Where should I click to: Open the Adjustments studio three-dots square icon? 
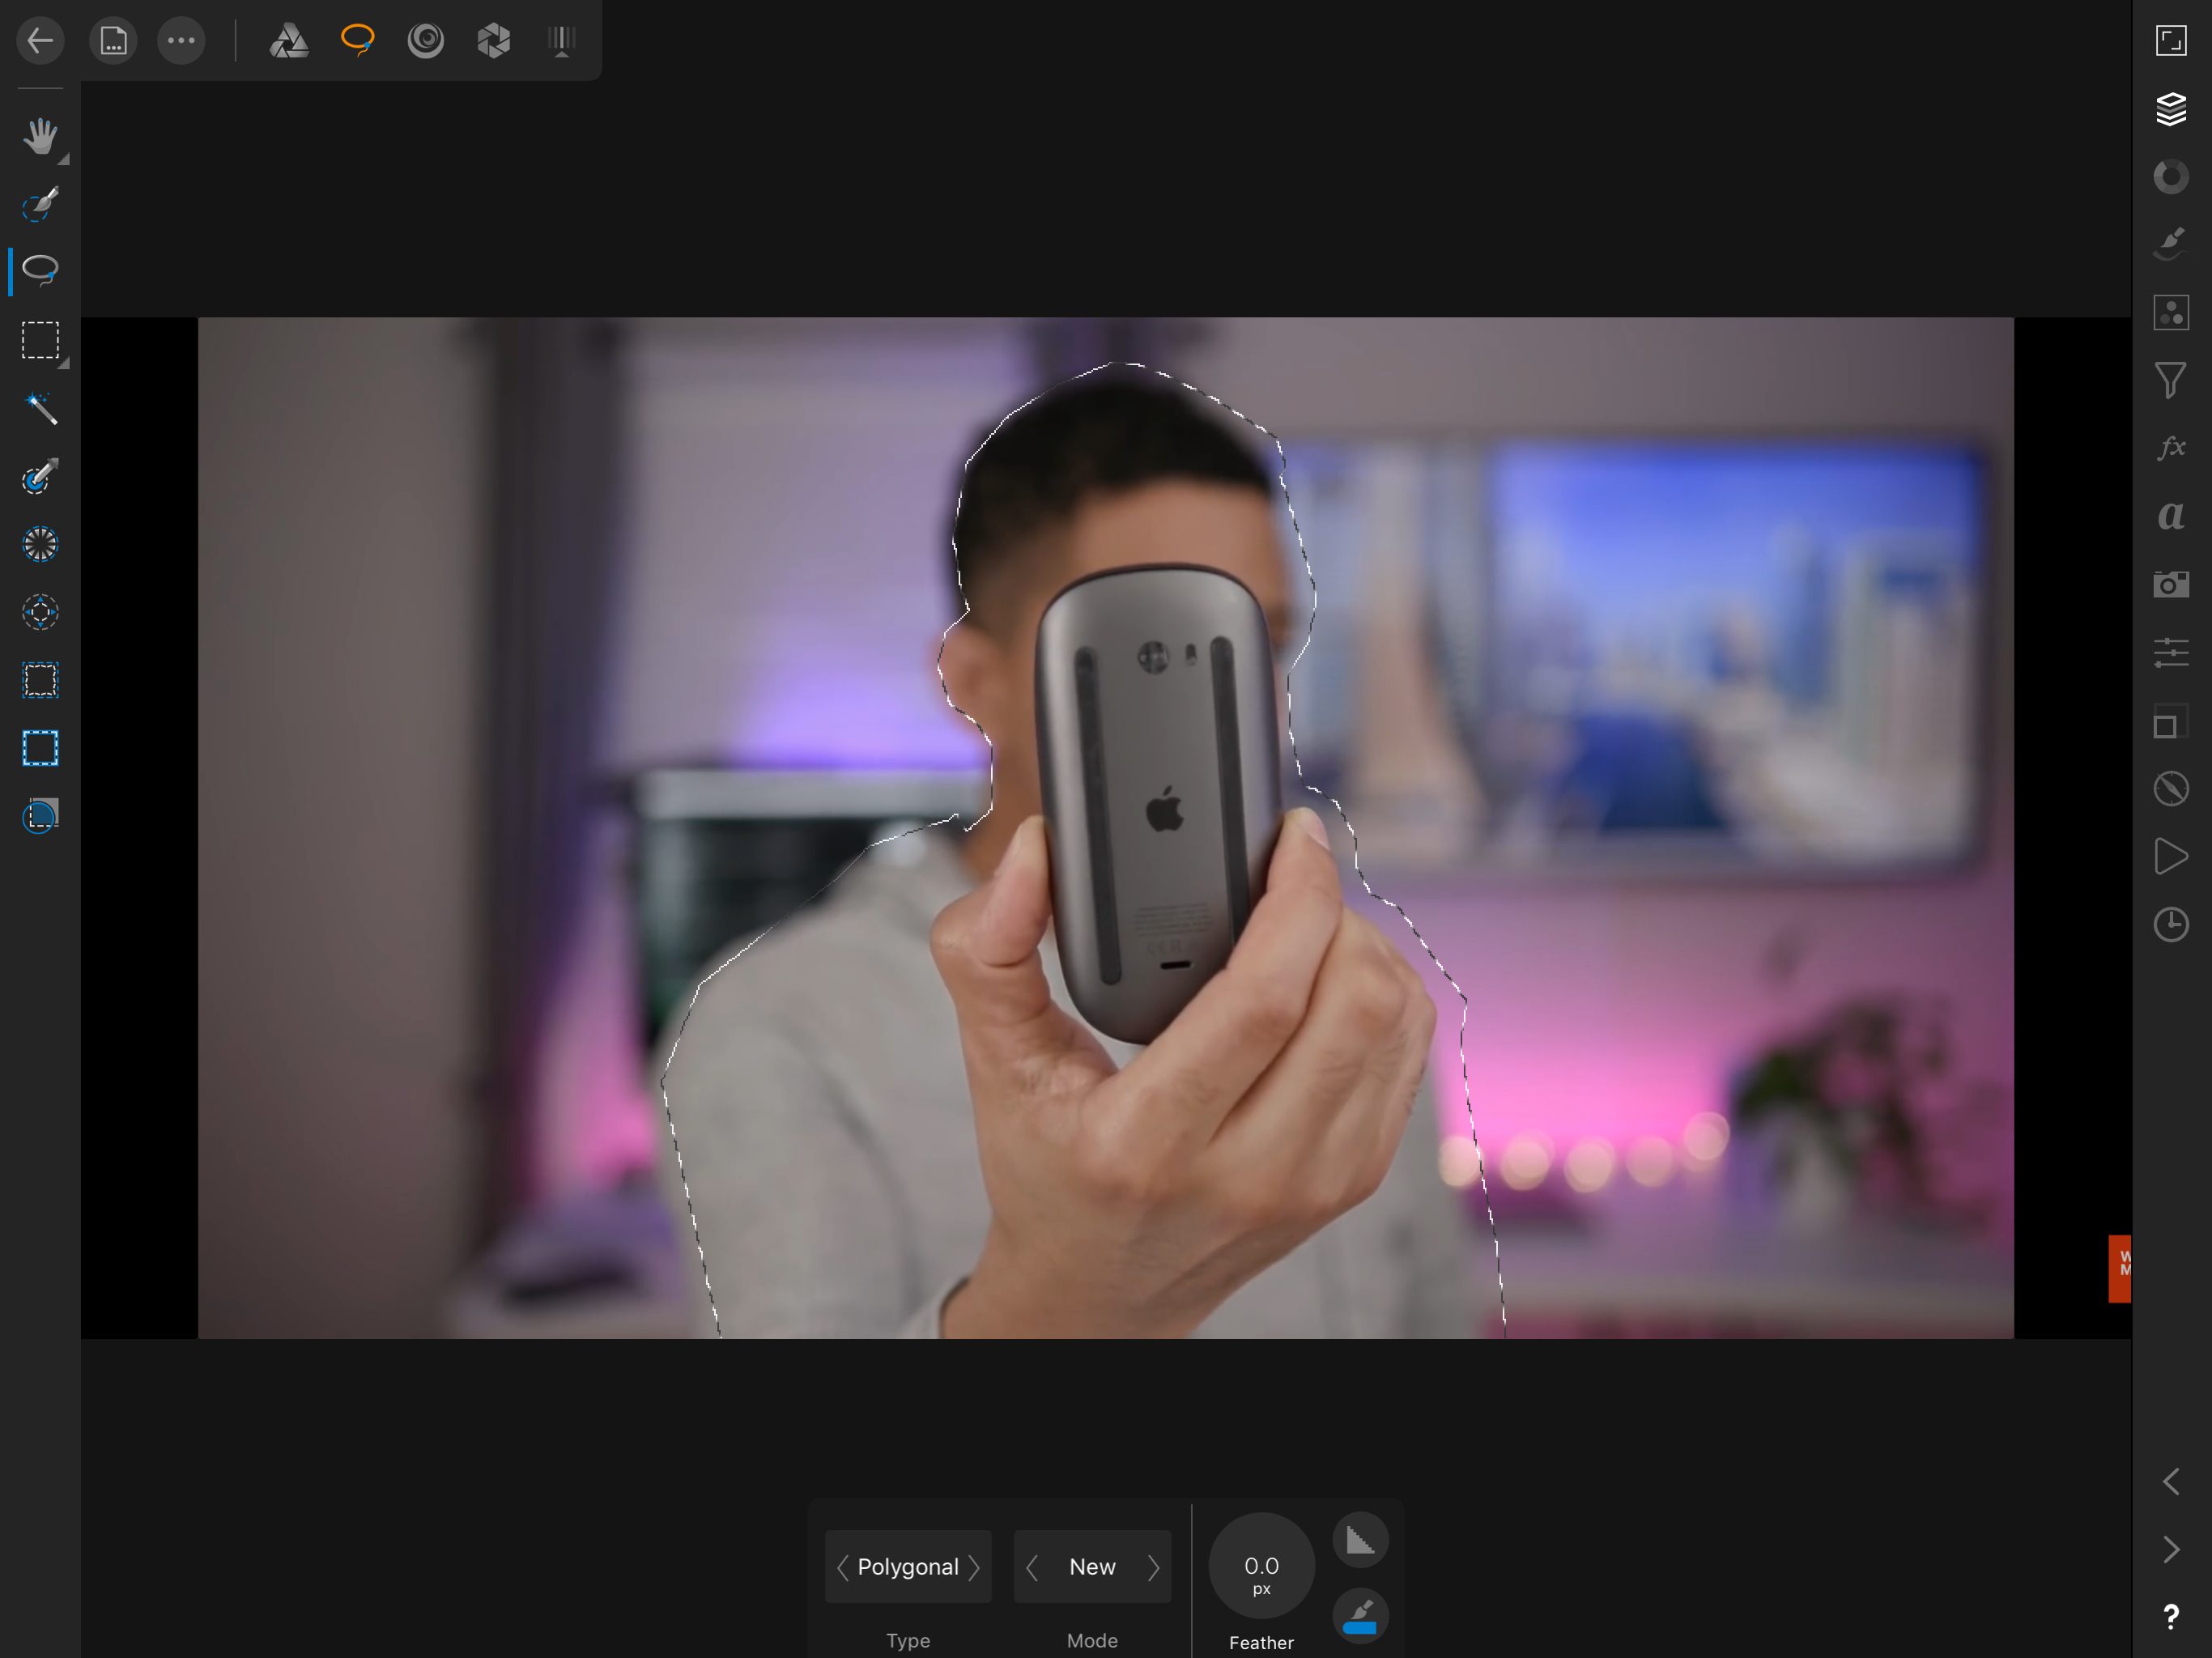click(2171, 313)
